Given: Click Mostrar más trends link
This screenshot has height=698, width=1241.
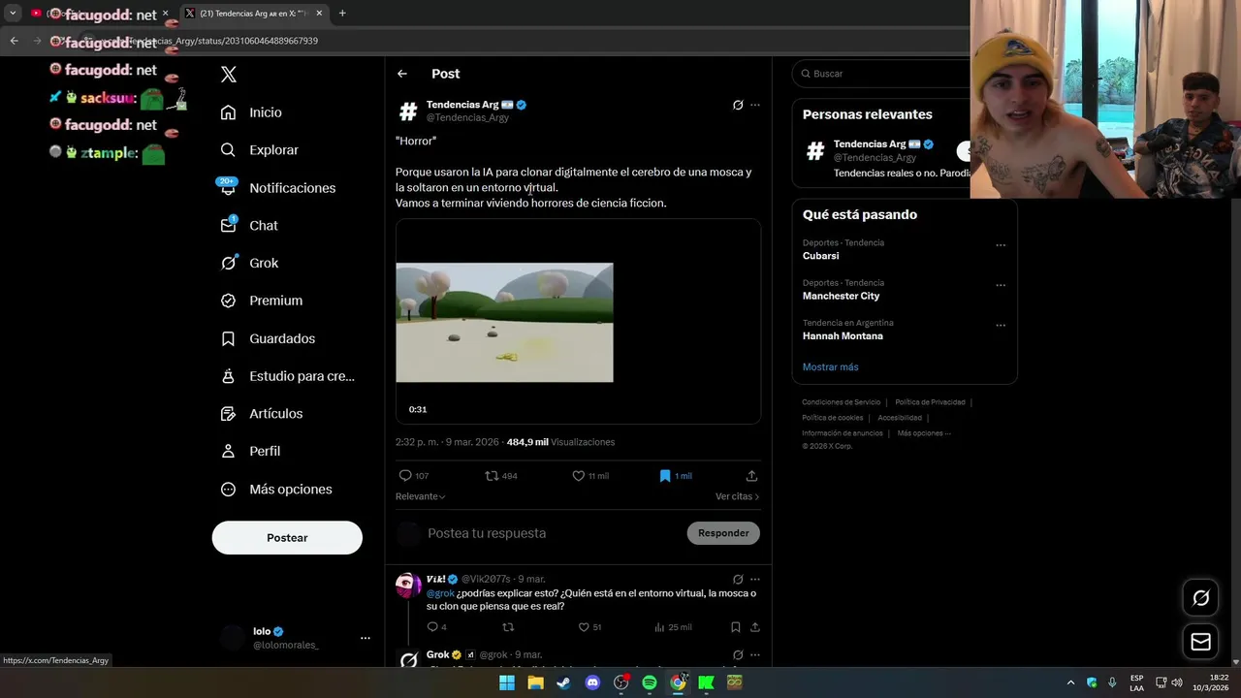Looking at the screenshot, I should (x=830, y=367).
